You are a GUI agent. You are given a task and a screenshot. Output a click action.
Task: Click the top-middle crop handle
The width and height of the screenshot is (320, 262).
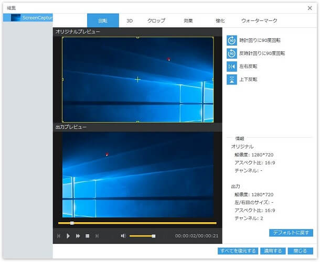point(138,37)
